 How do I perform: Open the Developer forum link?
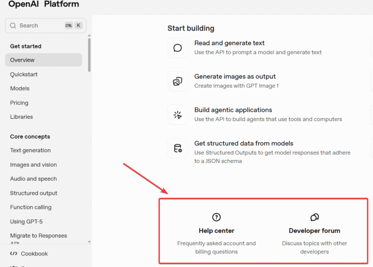315,231
